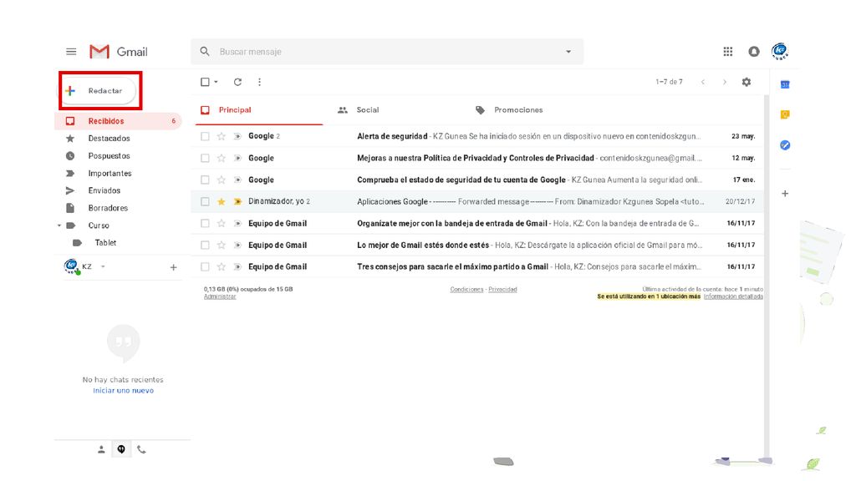Image resolution: width=856 pixels, height=481 pixels.
Task: Check the Organízate mejor email checkbox
Action: (x=205, y=223)
